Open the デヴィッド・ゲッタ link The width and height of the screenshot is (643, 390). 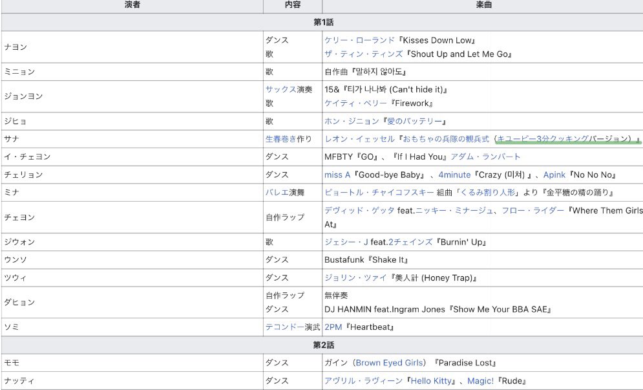coord(359,210)
